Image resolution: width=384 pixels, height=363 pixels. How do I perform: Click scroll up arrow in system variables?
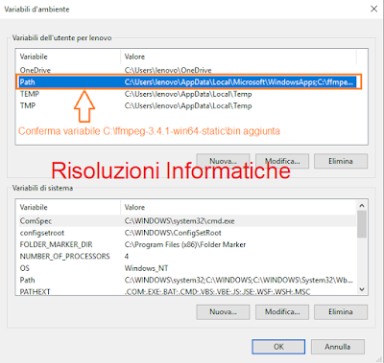(x=362, y=206)
